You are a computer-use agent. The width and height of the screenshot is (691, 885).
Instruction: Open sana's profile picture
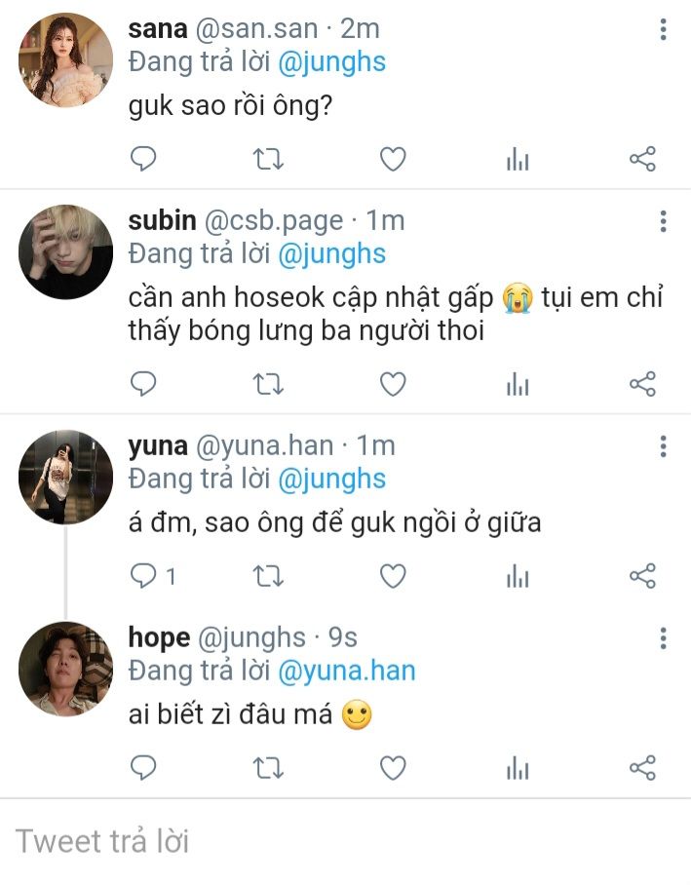click(65, 60)
